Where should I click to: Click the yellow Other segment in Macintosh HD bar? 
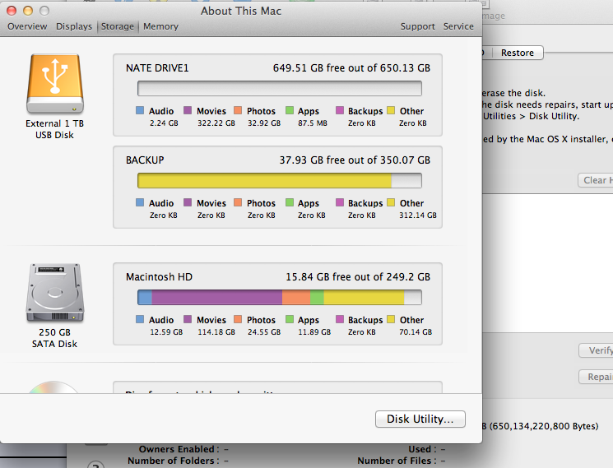click(x=364, y=297)
